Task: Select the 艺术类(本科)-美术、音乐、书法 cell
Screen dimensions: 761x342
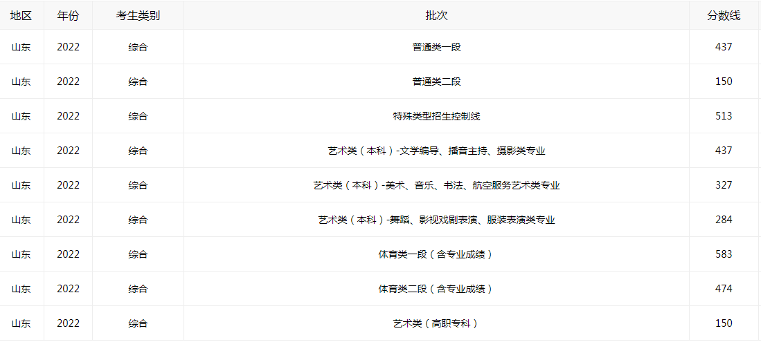Action: (436, 185)
